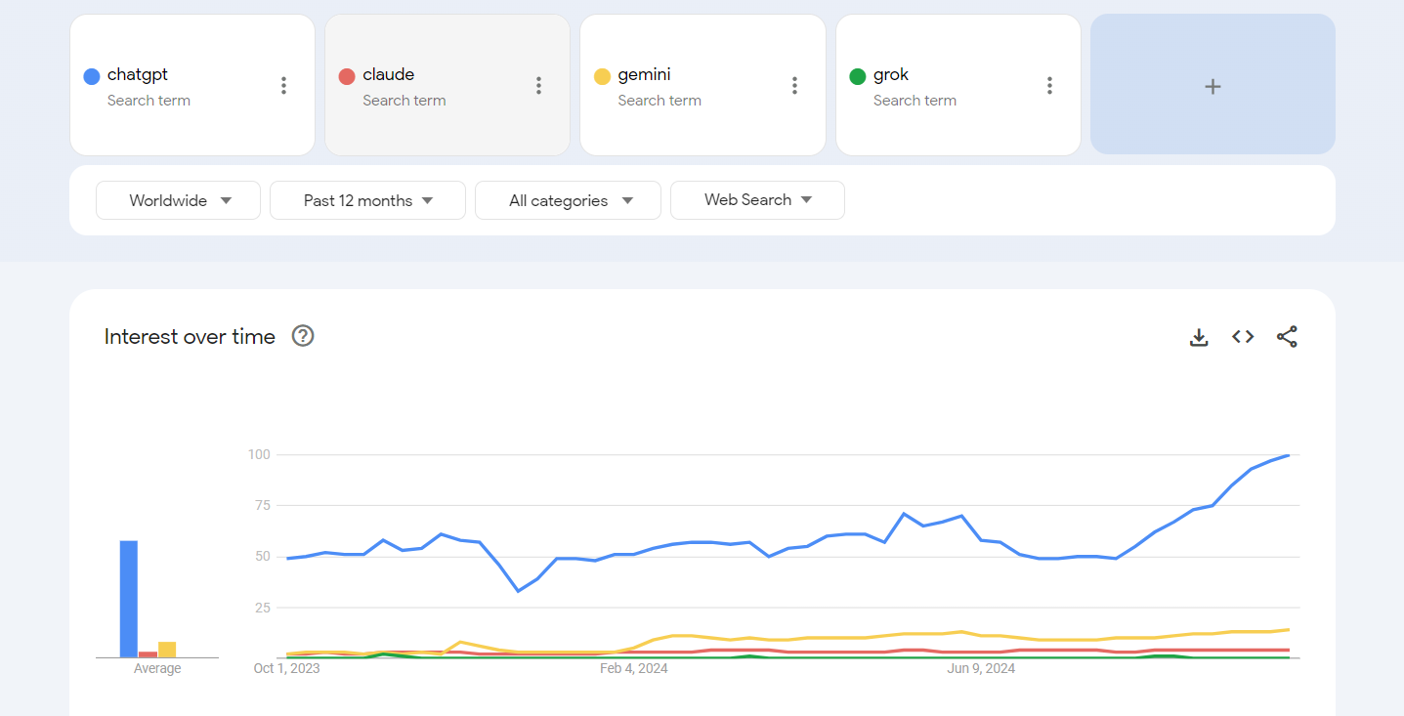Viewport: 1404px width, 716px height.
Task: Click the Feb 4, 2024 axis label
Action: pyautogui.click(x=634, y=669)
